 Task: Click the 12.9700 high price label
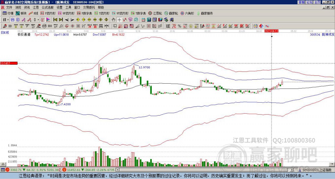[144, 67]
